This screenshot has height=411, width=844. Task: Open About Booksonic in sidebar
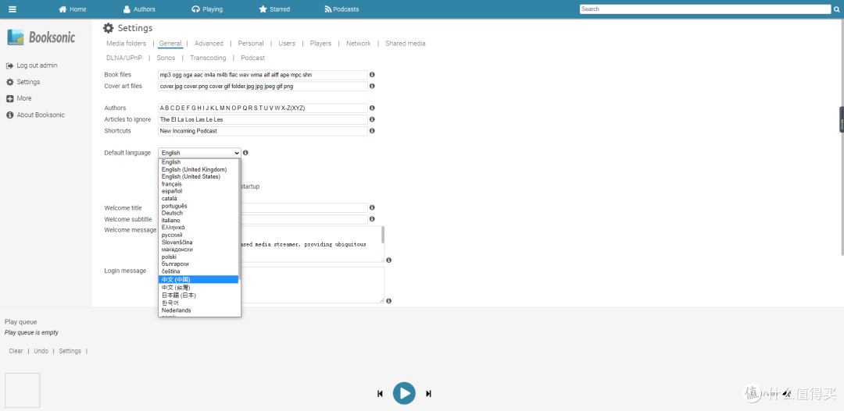(41, 115)
